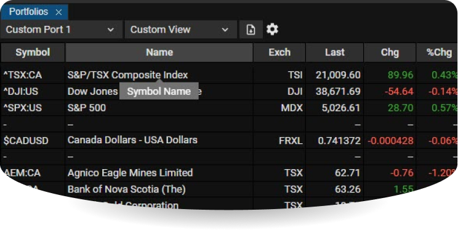458x230 pixels.
Task: Sort by the Last column header
Action: 335,52
